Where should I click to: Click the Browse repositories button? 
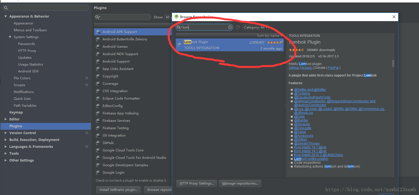158,190
